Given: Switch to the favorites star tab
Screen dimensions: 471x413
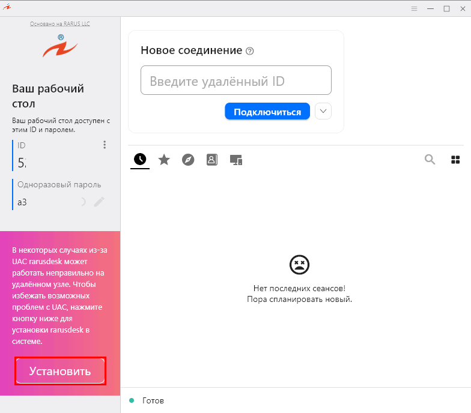Looking at the screenshot, I should (164, 159).
